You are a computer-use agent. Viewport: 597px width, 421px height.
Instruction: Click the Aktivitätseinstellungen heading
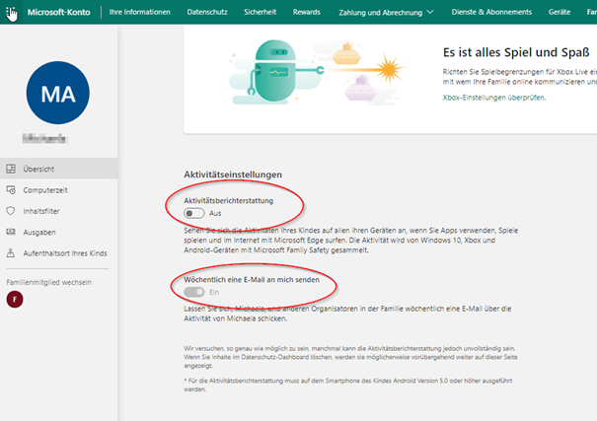233,175
